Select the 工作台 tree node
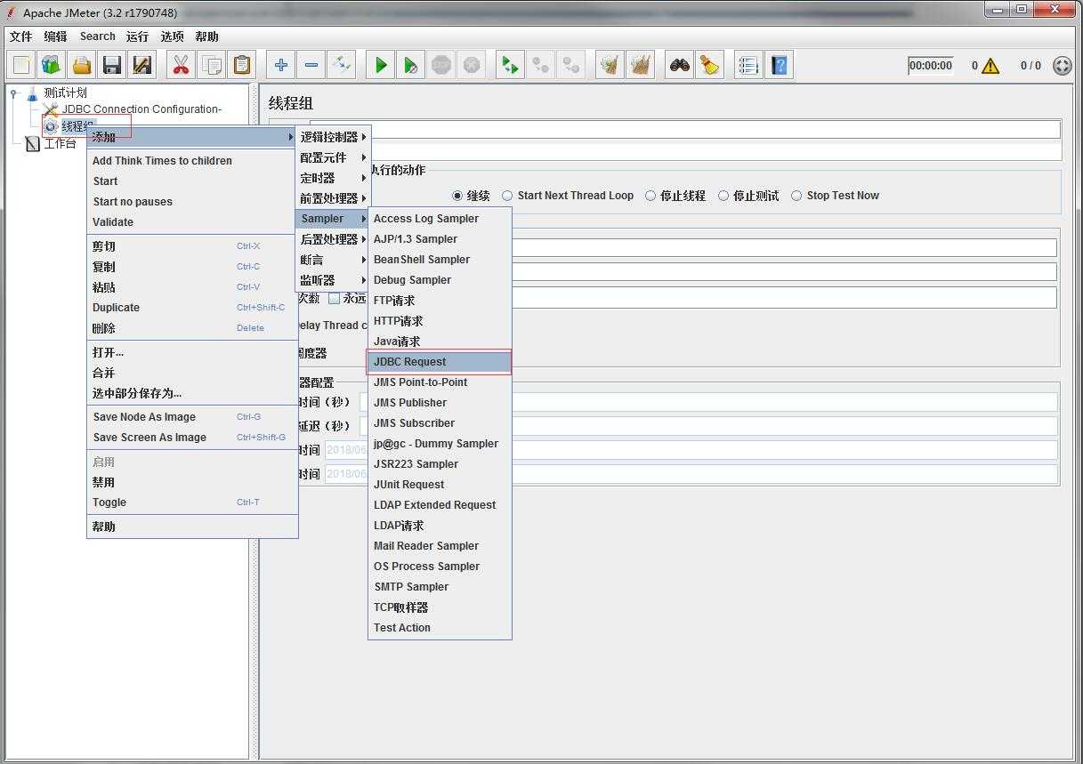This screenshot has width=1083, height=764. pos(60,143)
